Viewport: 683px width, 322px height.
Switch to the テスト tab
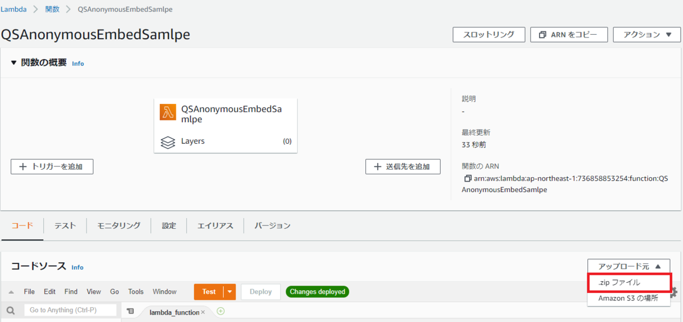tap(65, 225)
